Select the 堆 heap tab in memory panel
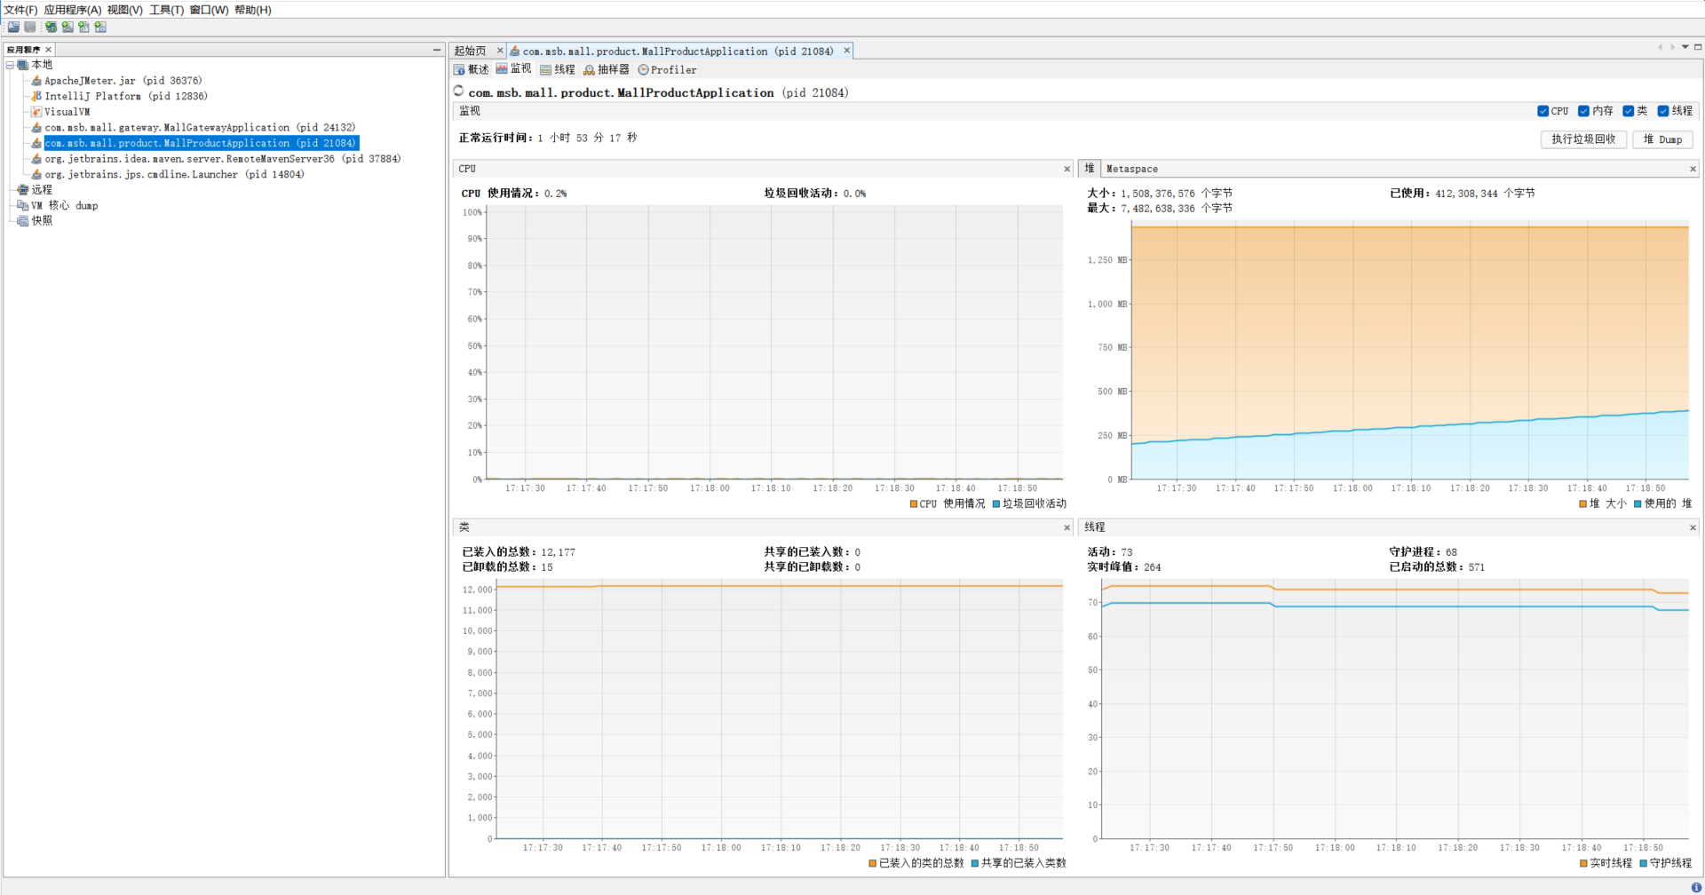 click(1090, 168)
